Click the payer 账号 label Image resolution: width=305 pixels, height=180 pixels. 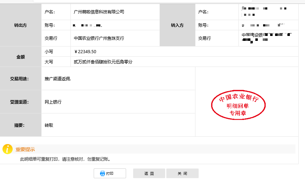click(x=50, y=25)
